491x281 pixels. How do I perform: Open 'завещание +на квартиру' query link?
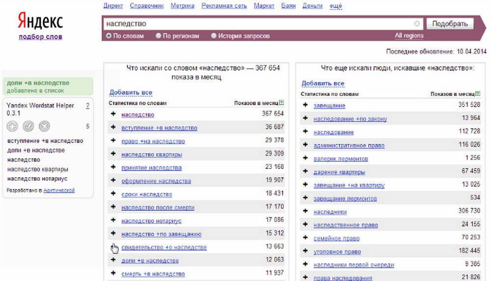(349, 185)
